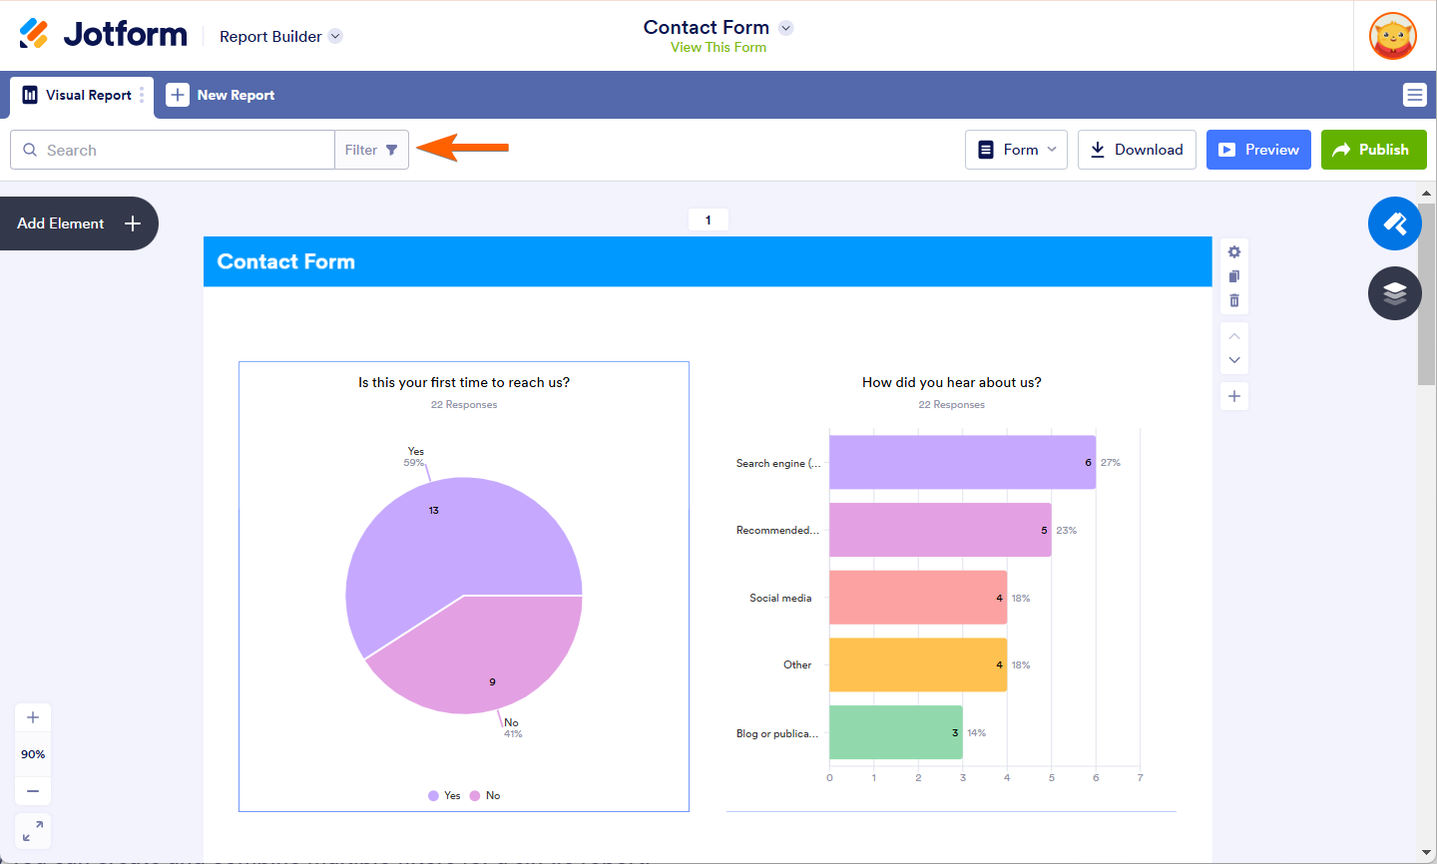Select the blue paint roller styling icon
The height and width of the screenshot is (864, 1437).
(x=1394, y=223)
